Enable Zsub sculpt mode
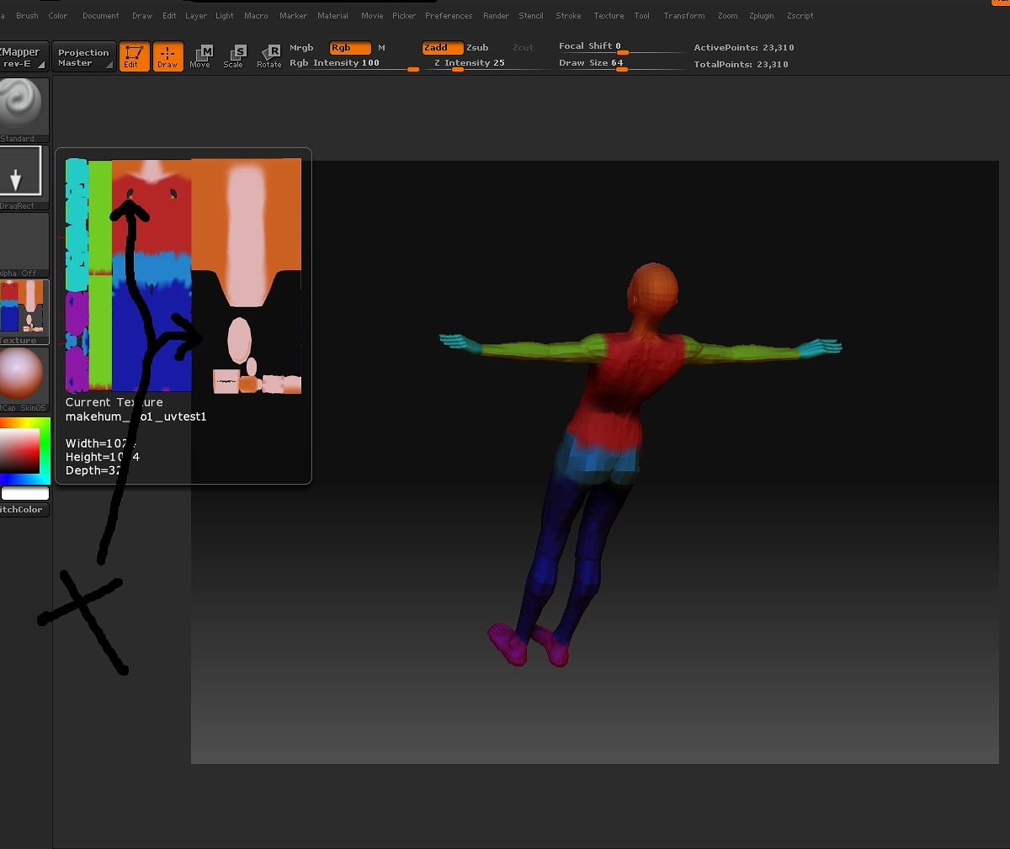The width and height of the screenshot is (1010, 849). [x=477, y=48]
